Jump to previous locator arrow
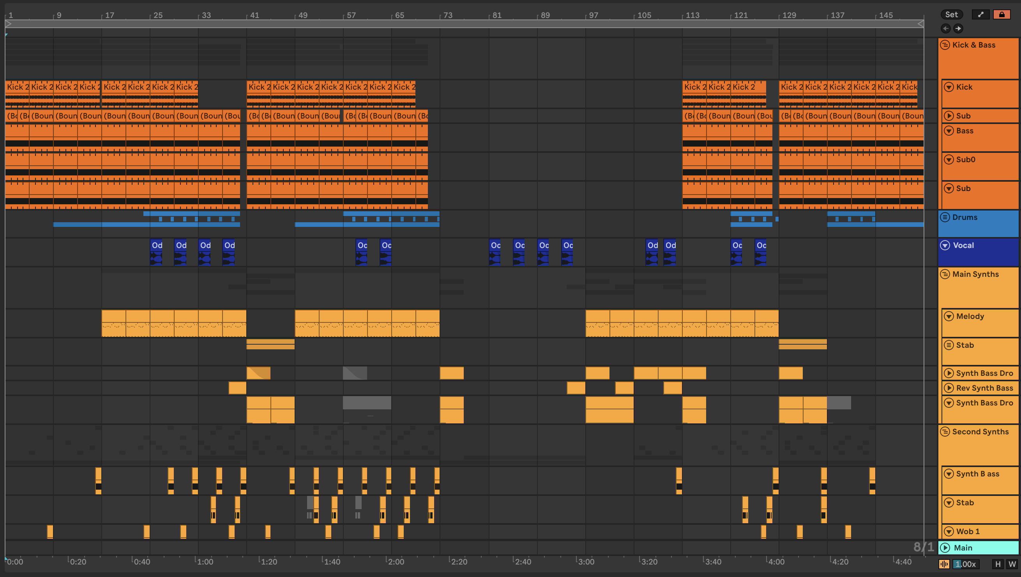Image resolution: width=1021 pixels, height=577 pixels. pyautogui.click(x=946, y=28)
